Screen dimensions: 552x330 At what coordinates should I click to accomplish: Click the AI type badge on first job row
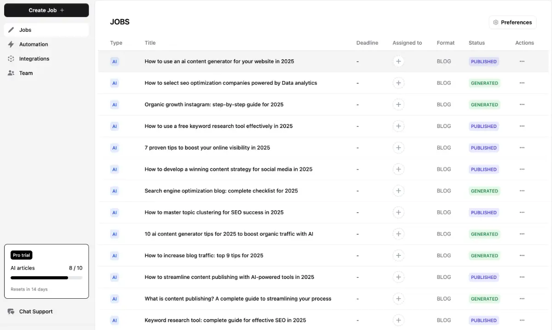pyautogui.click(x=115, y=62)
